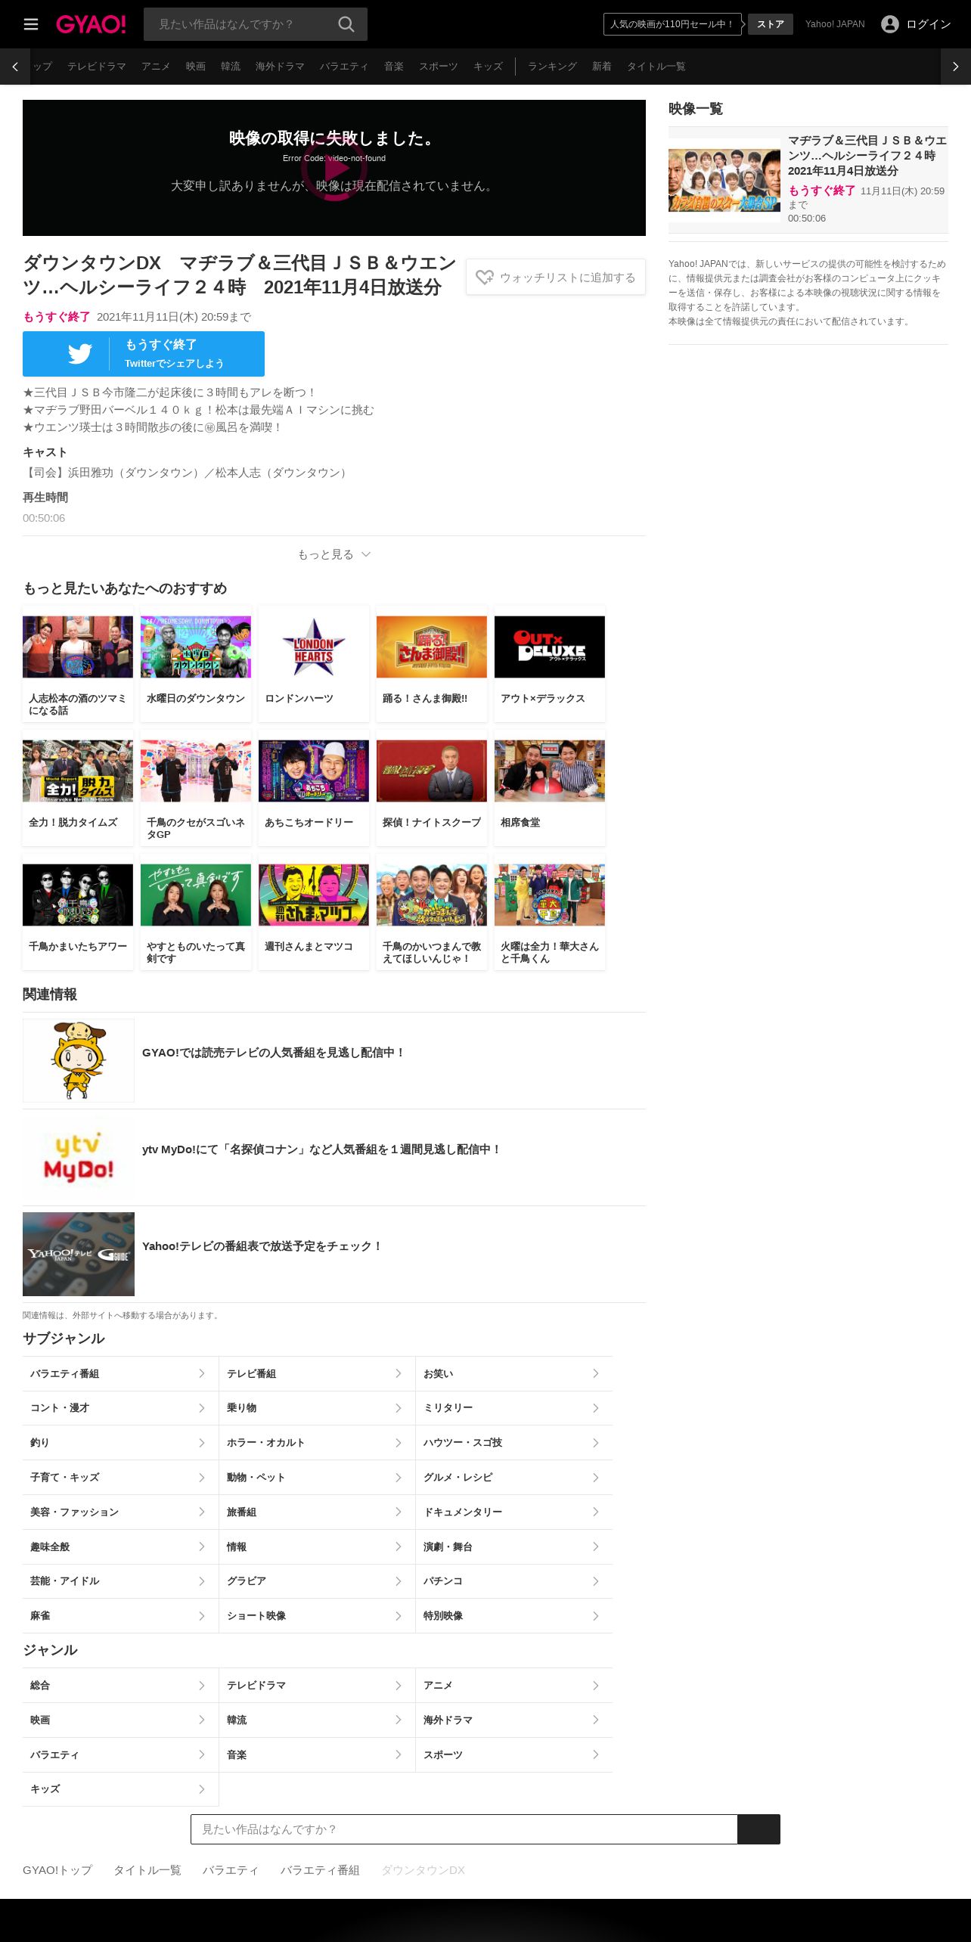Viewport: 971px width, 1942px height.
Task: Open 特別映像 subgenre
Action: pos(514,1615)
